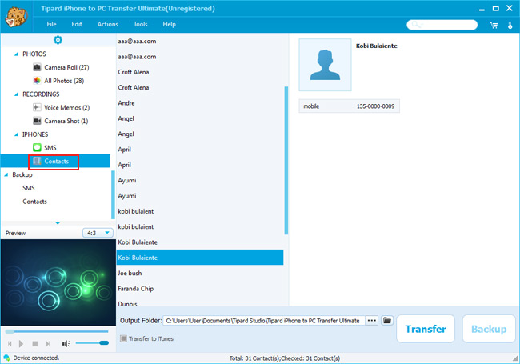Click the leopard app logo
The height and width of the screenshot is (364, 520).
tap(15, 17)
